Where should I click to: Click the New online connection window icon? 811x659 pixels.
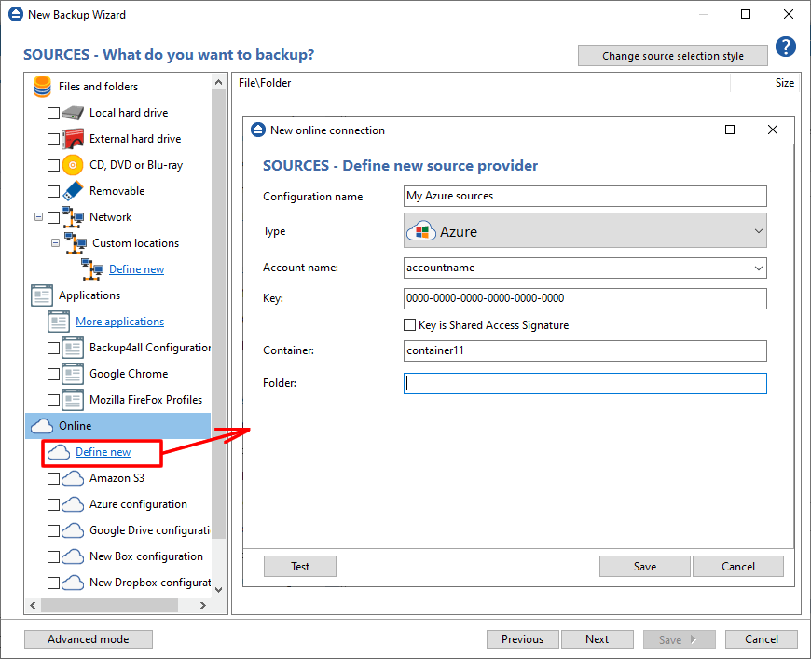(258, 130)
